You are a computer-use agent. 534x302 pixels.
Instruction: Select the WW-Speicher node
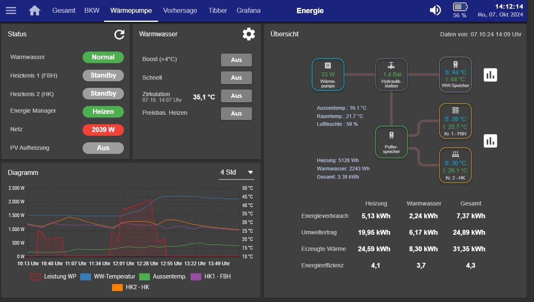455,74
